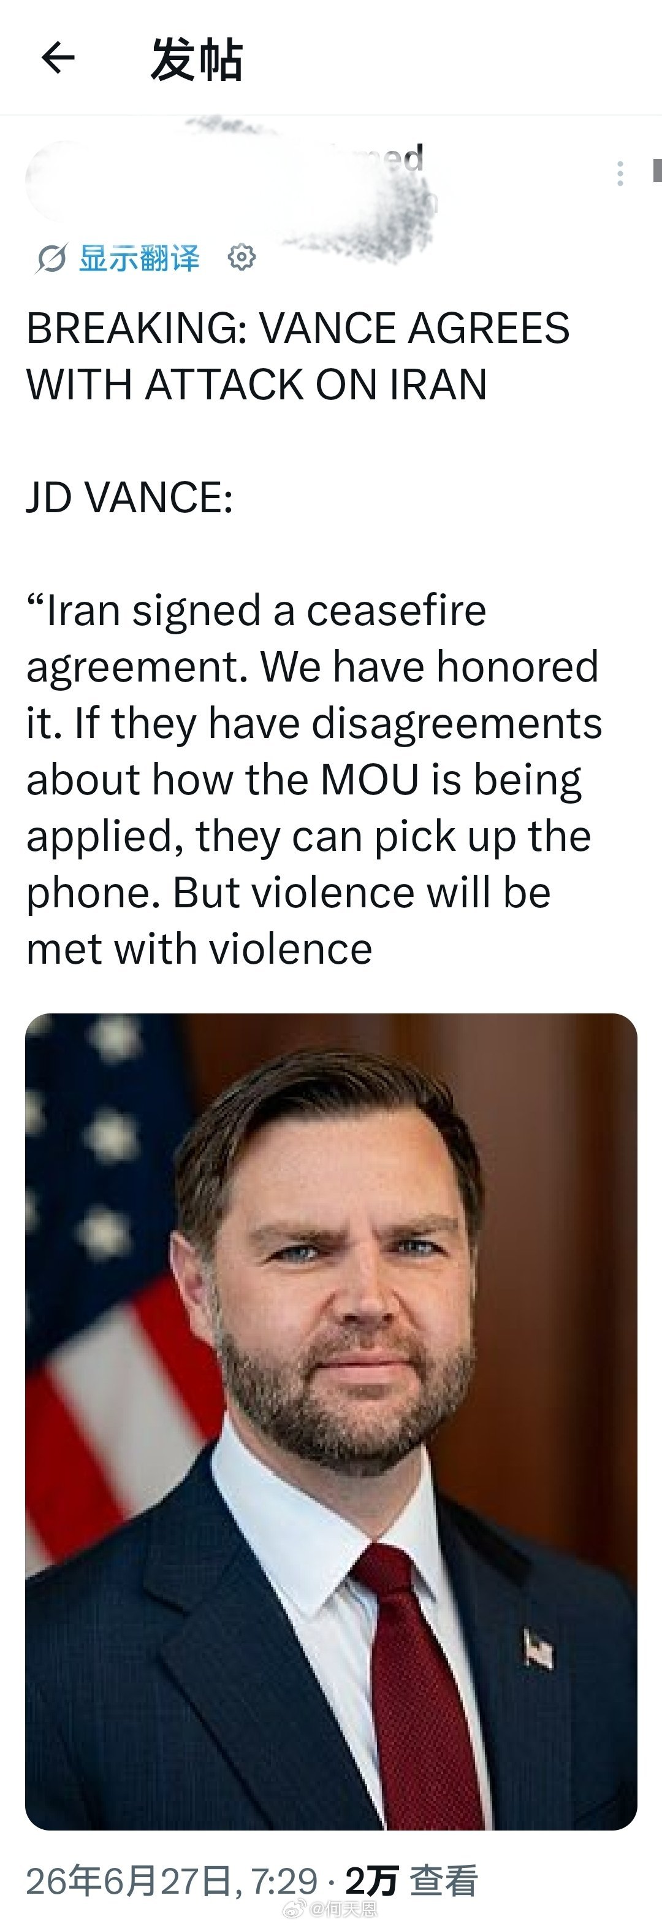Screen dimensions: 662x1925
Task: Tap the translate icon beside 显示翻译
Action: 51,258
